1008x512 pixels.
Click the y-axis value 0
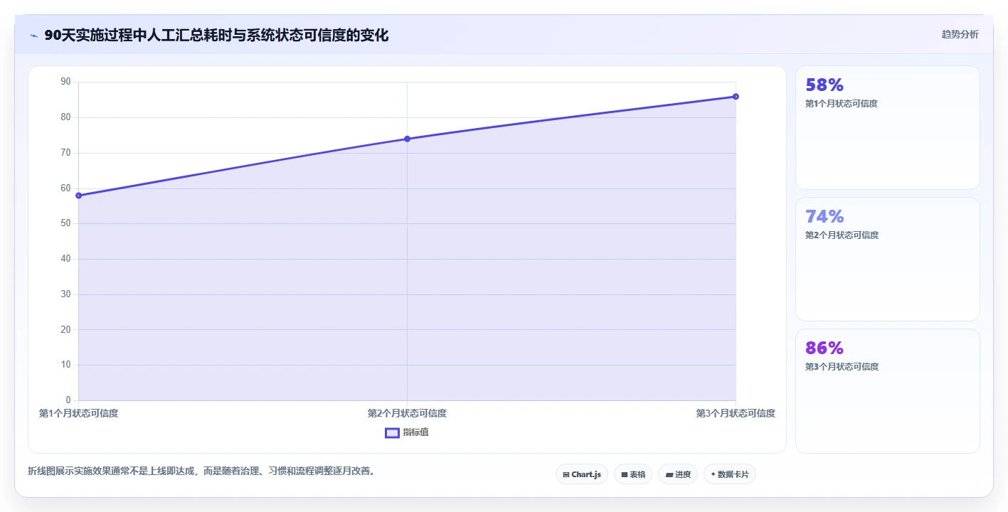(x=68, y=400)
